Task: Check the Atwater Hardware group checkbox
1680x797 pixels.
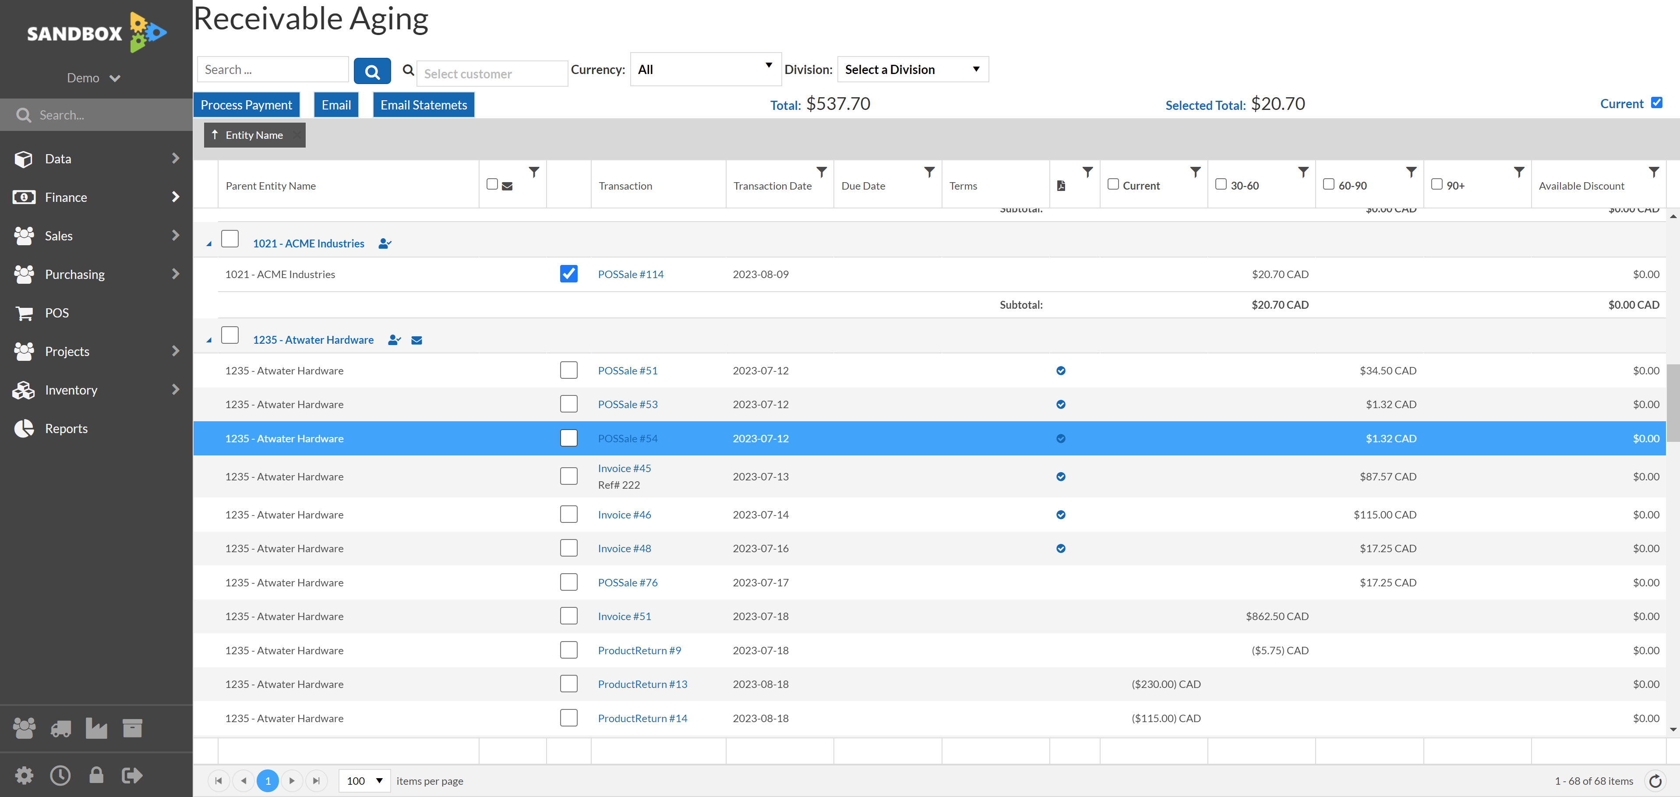Action: (229, 335)
